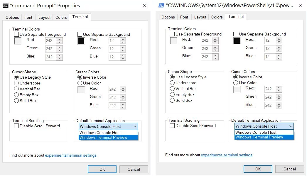This screenshot has width=307, height=176.
Task: Open Layout tab in Command Prompt Properties
Action: coord(44,17)
